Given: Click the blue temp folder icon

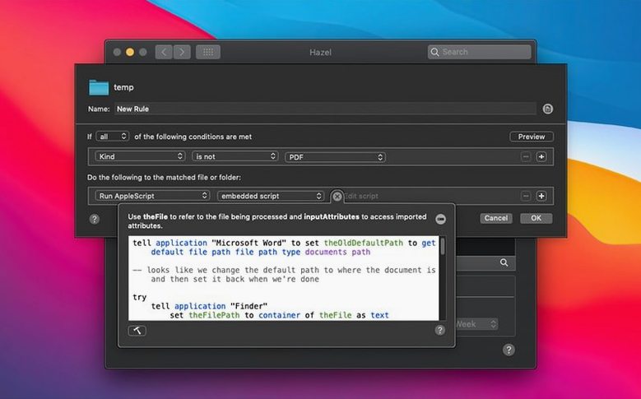Looking at the screenshot, I should pos(99,87).
